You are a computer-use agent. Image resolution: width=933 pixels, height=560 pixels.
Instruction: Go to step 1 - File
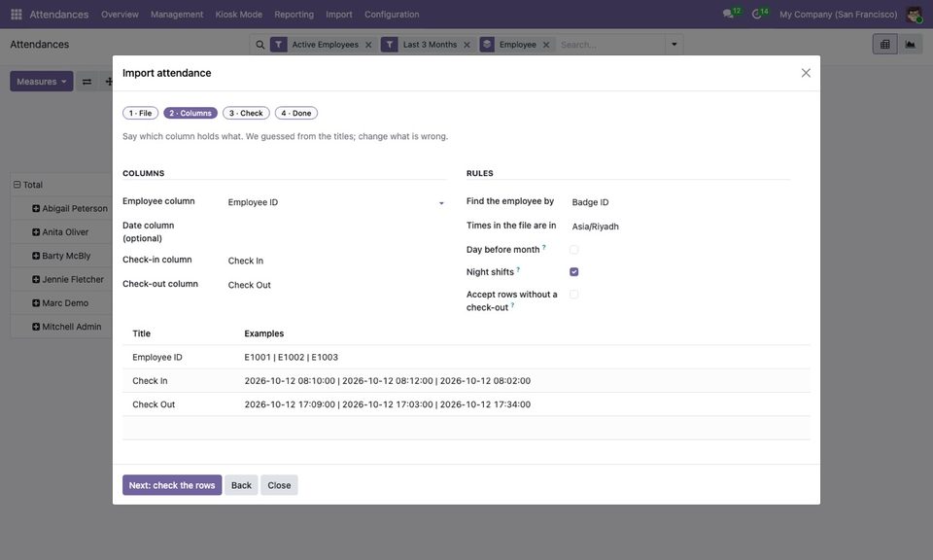pos(140,113)
